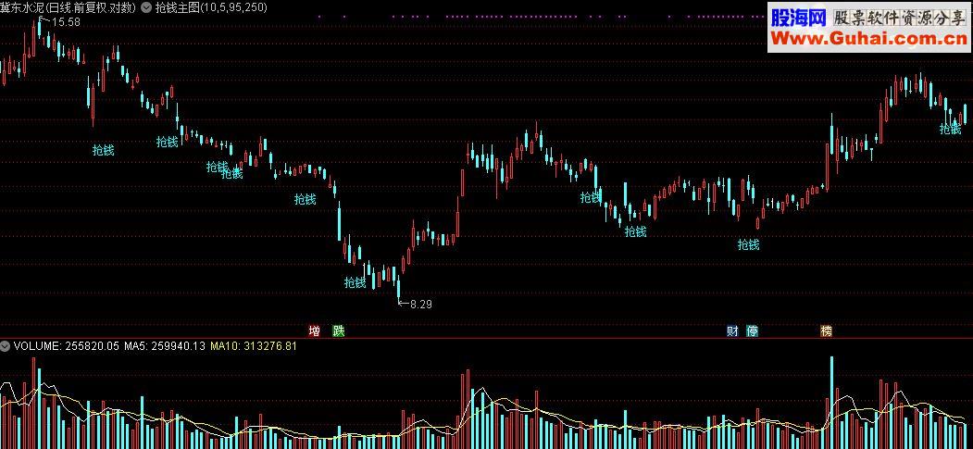Select the MA5: 259940.13 value
Viewport: 973px width, 449px height.
click(165, 346)
